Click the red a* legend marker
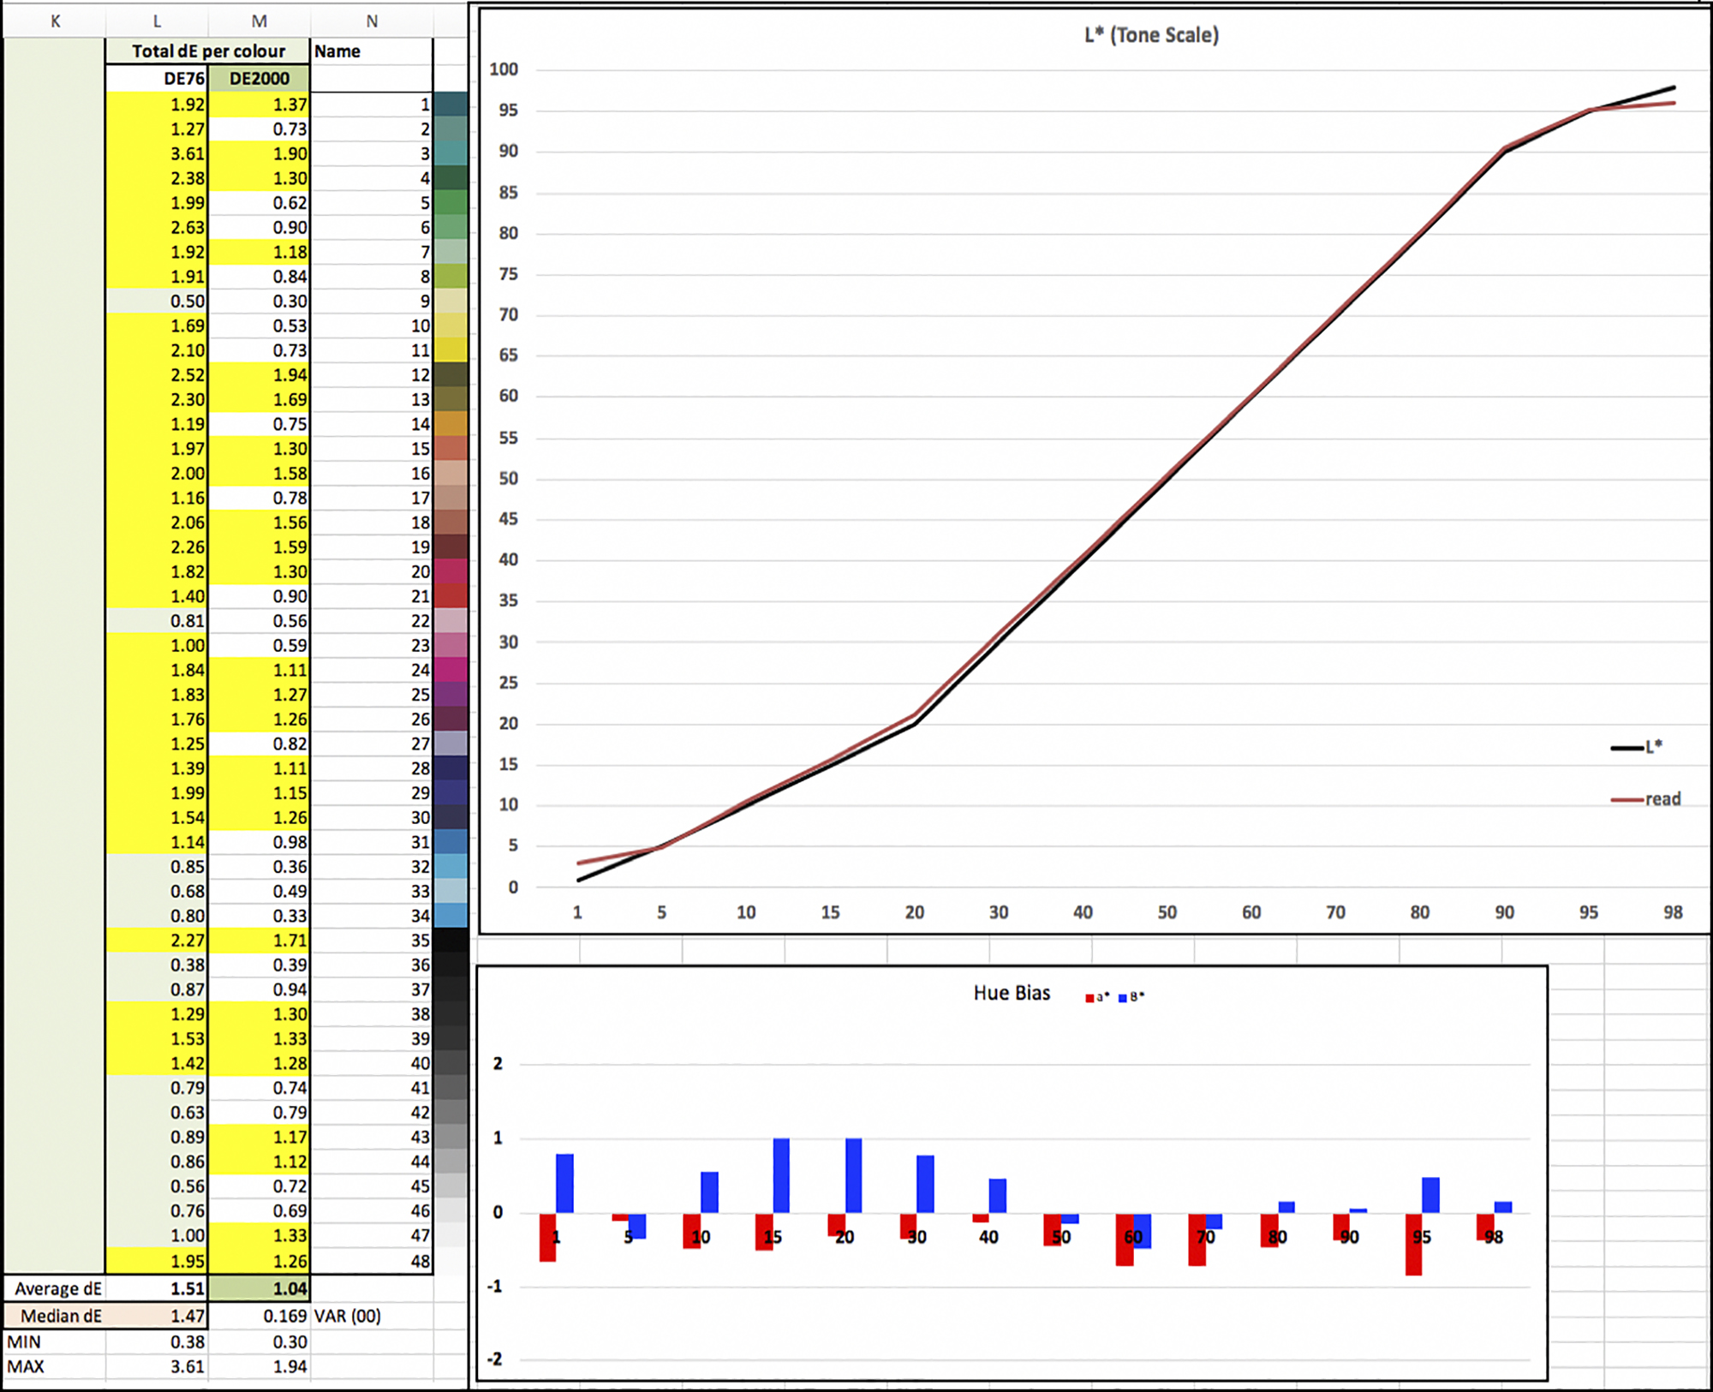Image resolution: width=1713 pixels, height=1392 pixels. [x=1090, y=998]
